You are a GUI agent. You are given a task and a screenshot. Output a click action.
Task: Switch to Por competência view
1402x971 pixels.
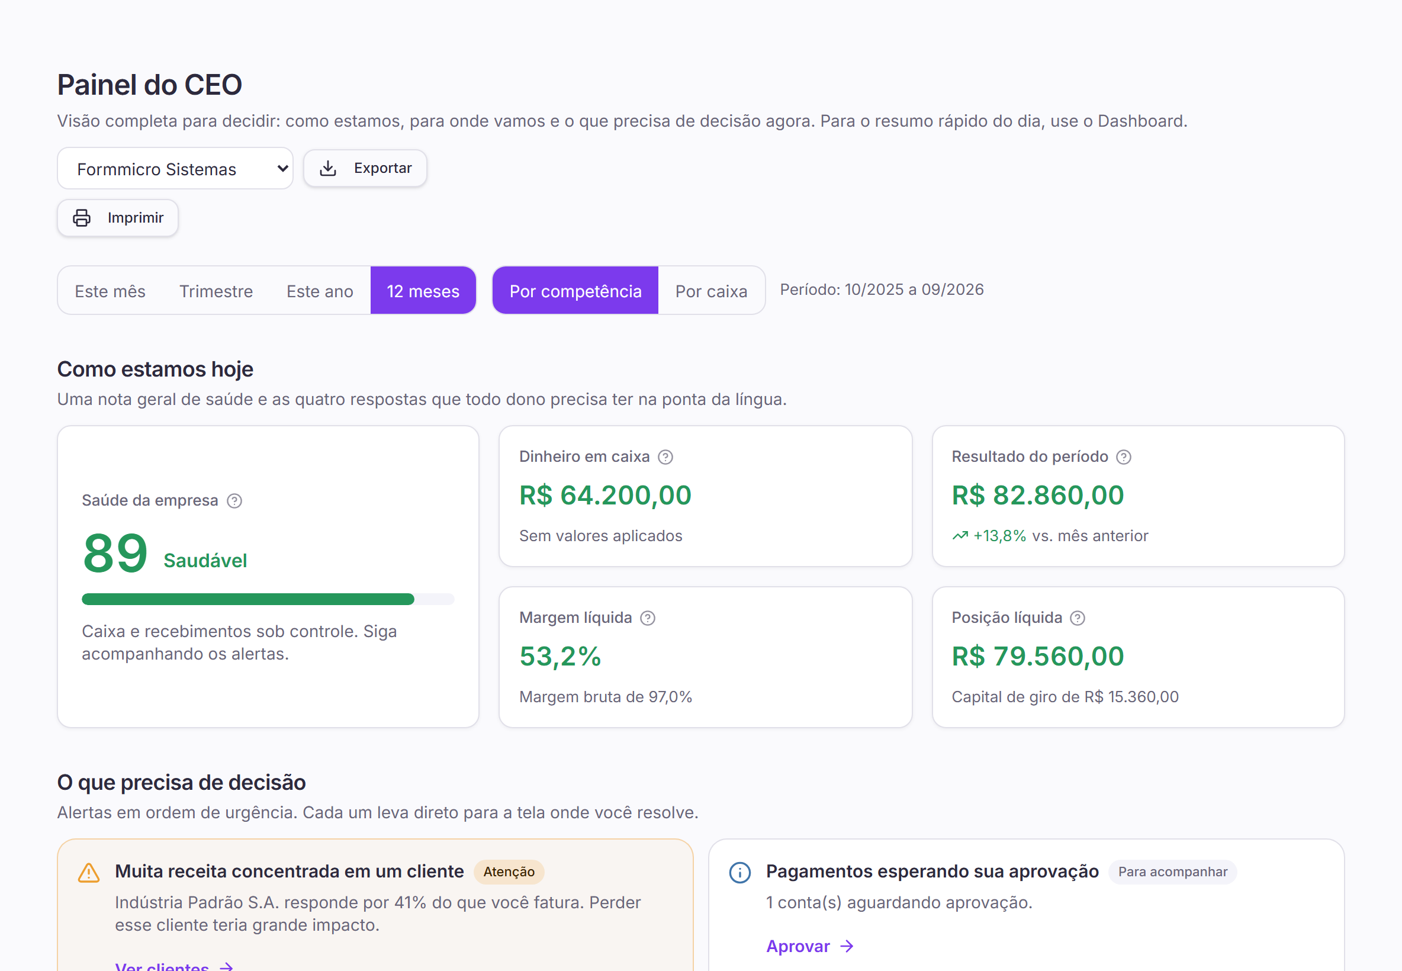[575, 291]
